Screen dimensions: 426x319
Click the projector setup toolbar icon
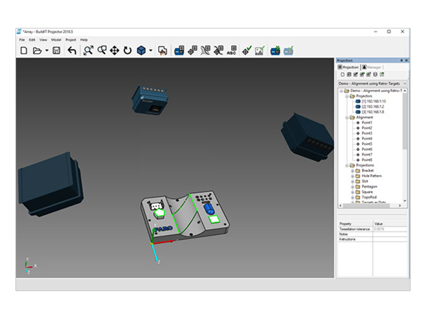(179, 51)
